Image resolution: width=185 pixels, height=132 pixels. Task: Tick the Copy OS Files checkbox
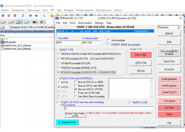[x=58, y=103]
